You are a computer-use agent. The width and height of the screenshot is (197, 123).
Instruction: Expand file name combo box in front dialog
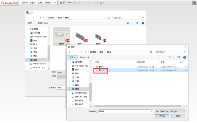[152, 111]
